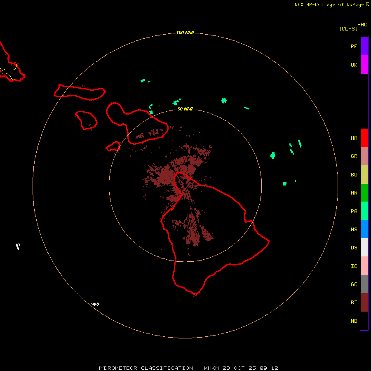This screenshot has width=371, height=371.
Task: Click the GC legend label
Action: pos(354,284)
